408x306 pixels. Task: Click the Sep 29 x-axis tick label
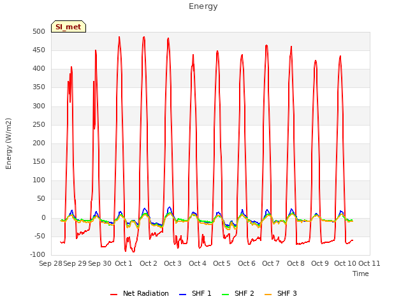pyautogui.click(x=75, y=263)
